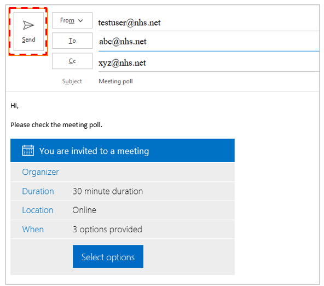The height and width of the screenshot is (286, 324).
Task: Click the Send button label
Action: [28, 39]
